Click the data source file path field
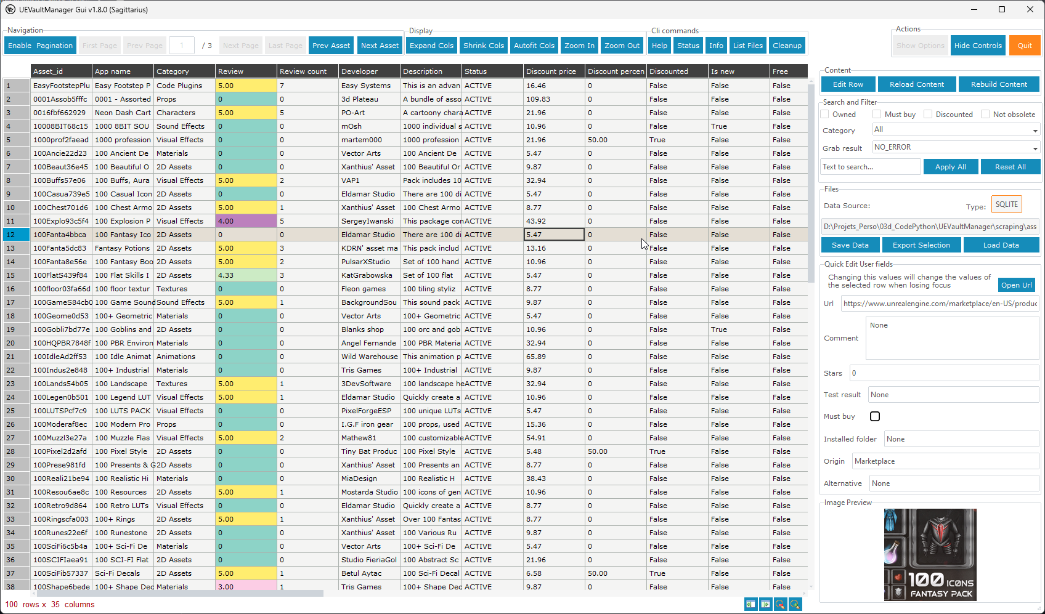Viewport: 1045px width, 614px height. pos(930,227)
